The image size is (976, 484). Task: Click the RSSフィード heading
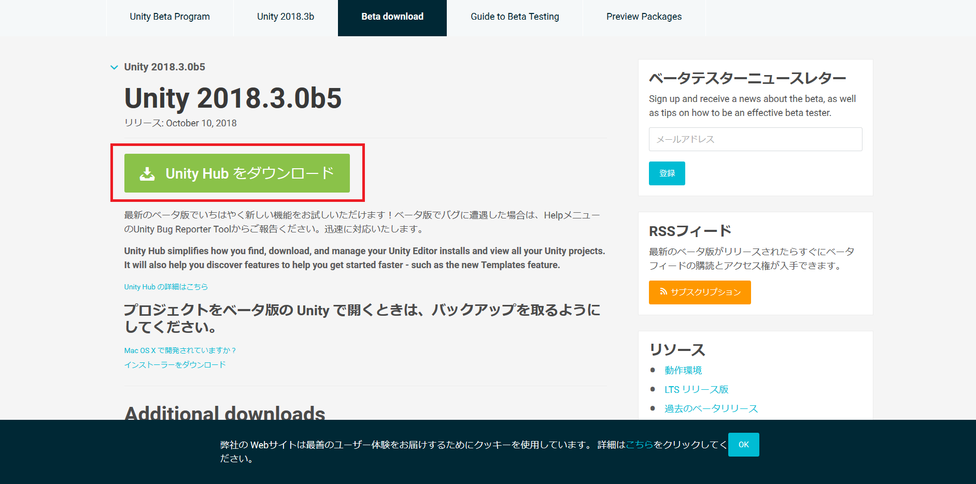pyautogui.click(x=690, y=231)
